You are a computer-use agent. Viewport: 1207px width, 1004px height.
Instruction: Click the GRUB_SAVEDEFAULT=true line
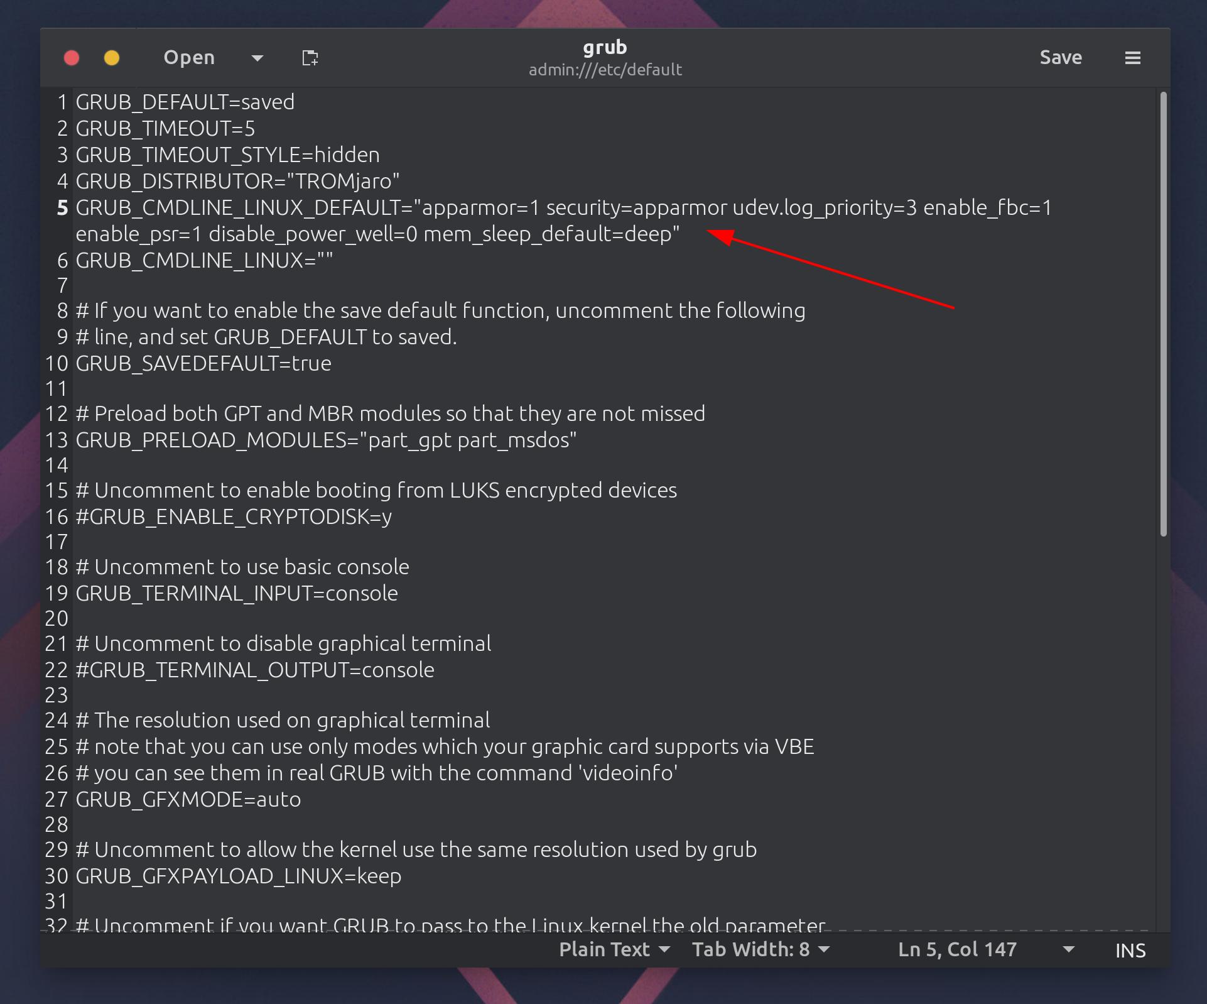(203, 364)
